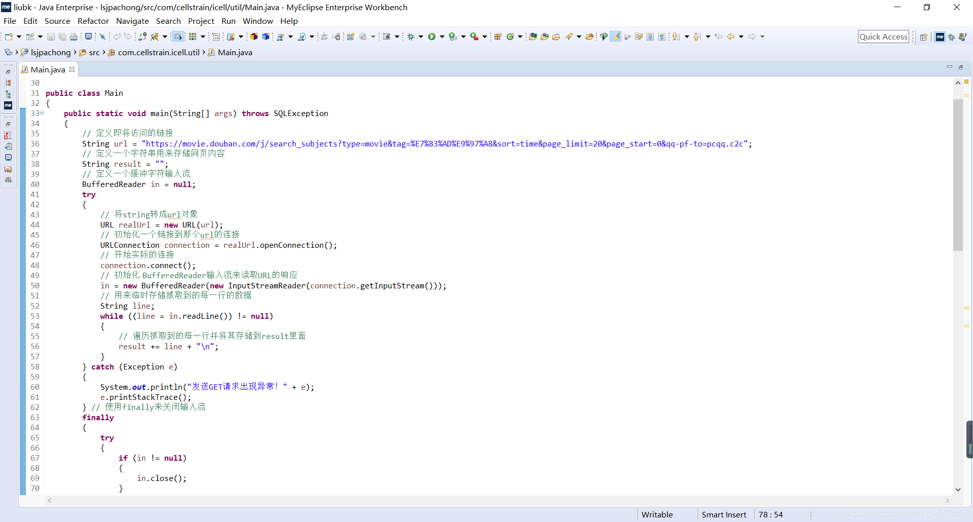Click the camera capture icon
Image resolution: width=973 pixels, height=522 pixels.
pos(387,36)
